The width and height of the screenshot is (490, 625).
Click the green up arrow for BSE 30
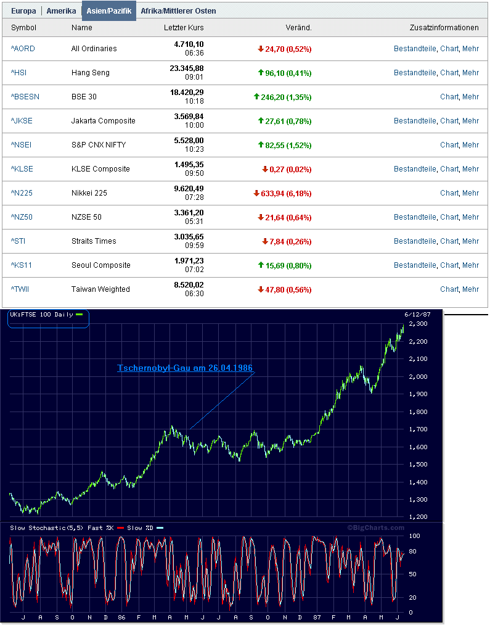pyautogui.click(x=256, y=96)
